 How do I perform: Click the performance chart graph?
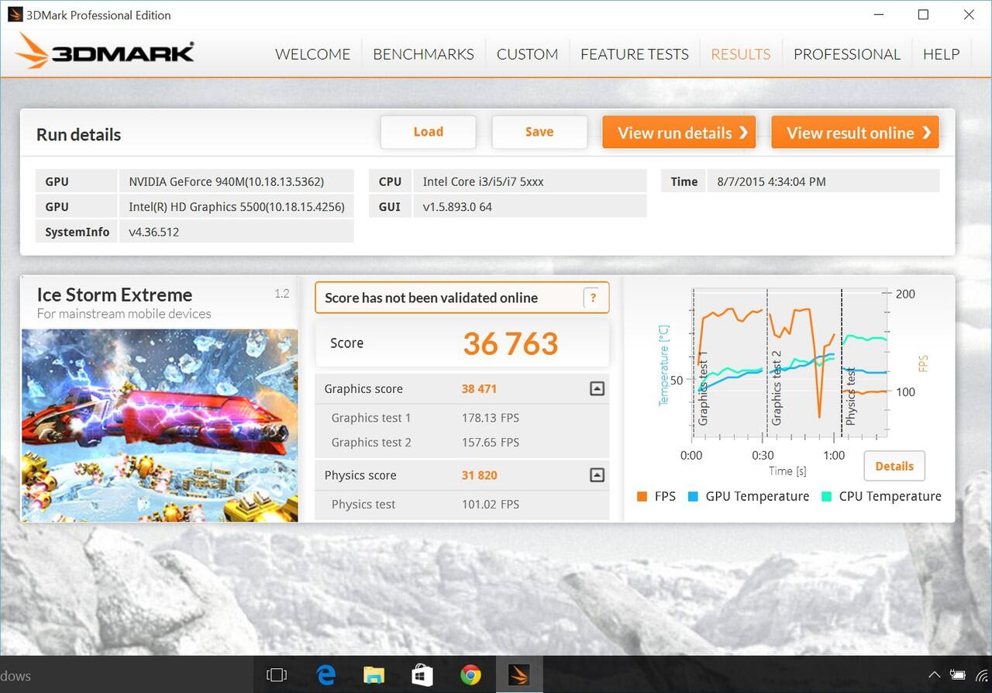(x=790, y=364)
